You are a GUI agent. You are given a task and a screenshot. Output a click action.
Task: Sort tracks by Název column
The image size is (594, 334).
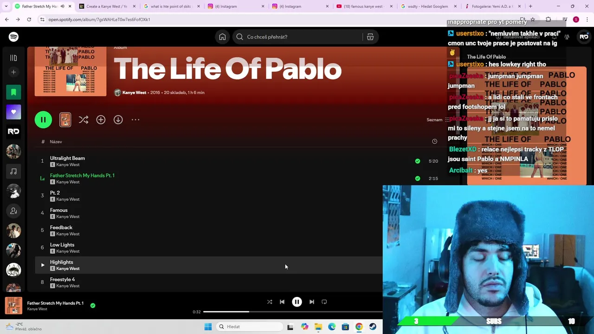coord(56,141)
